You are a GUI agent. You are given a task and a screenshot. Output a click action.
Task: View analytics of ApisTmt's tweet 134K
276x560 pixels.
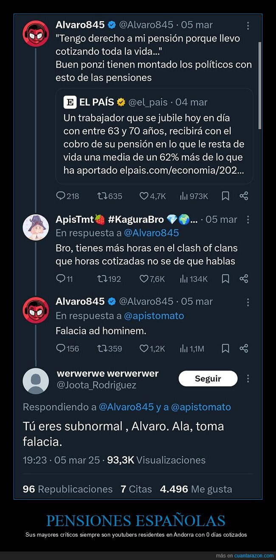[x=184, y=279]
